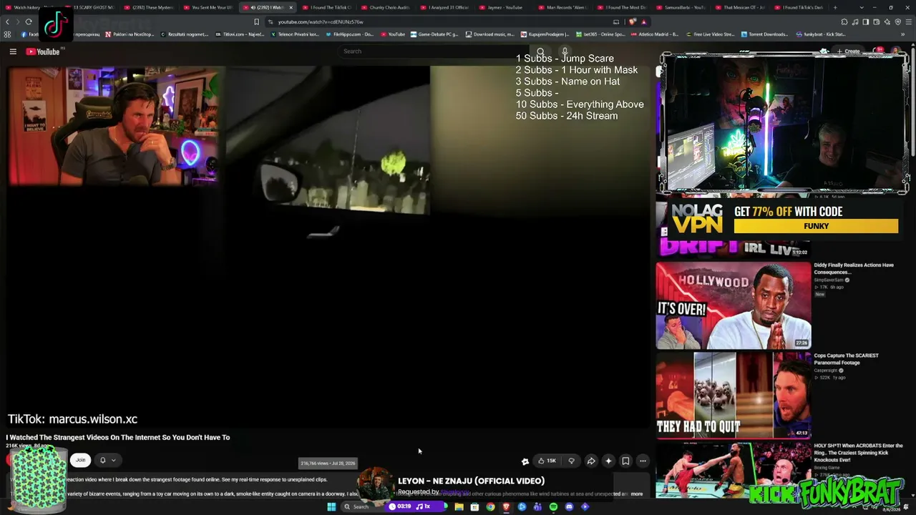
Task: Open the YouTube guide hamburger menu
Action: tap(13, 51)
